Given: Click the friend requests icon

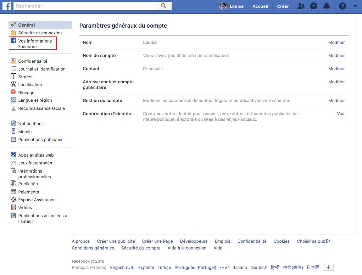Looking at the screenshot, I should pos(301,6).
